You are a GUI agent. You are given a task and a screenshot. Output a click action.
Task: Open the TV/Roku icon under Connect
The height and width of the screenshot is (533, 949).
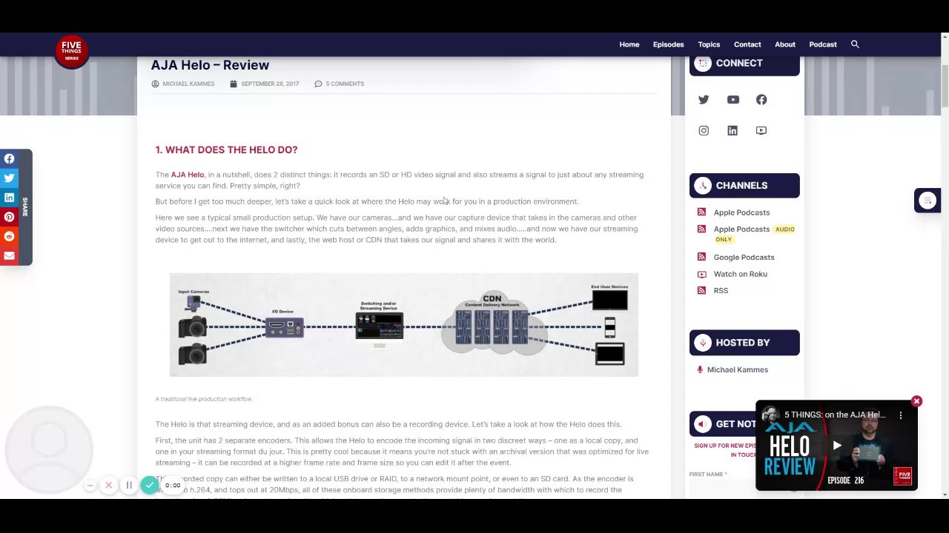(761, 131)
